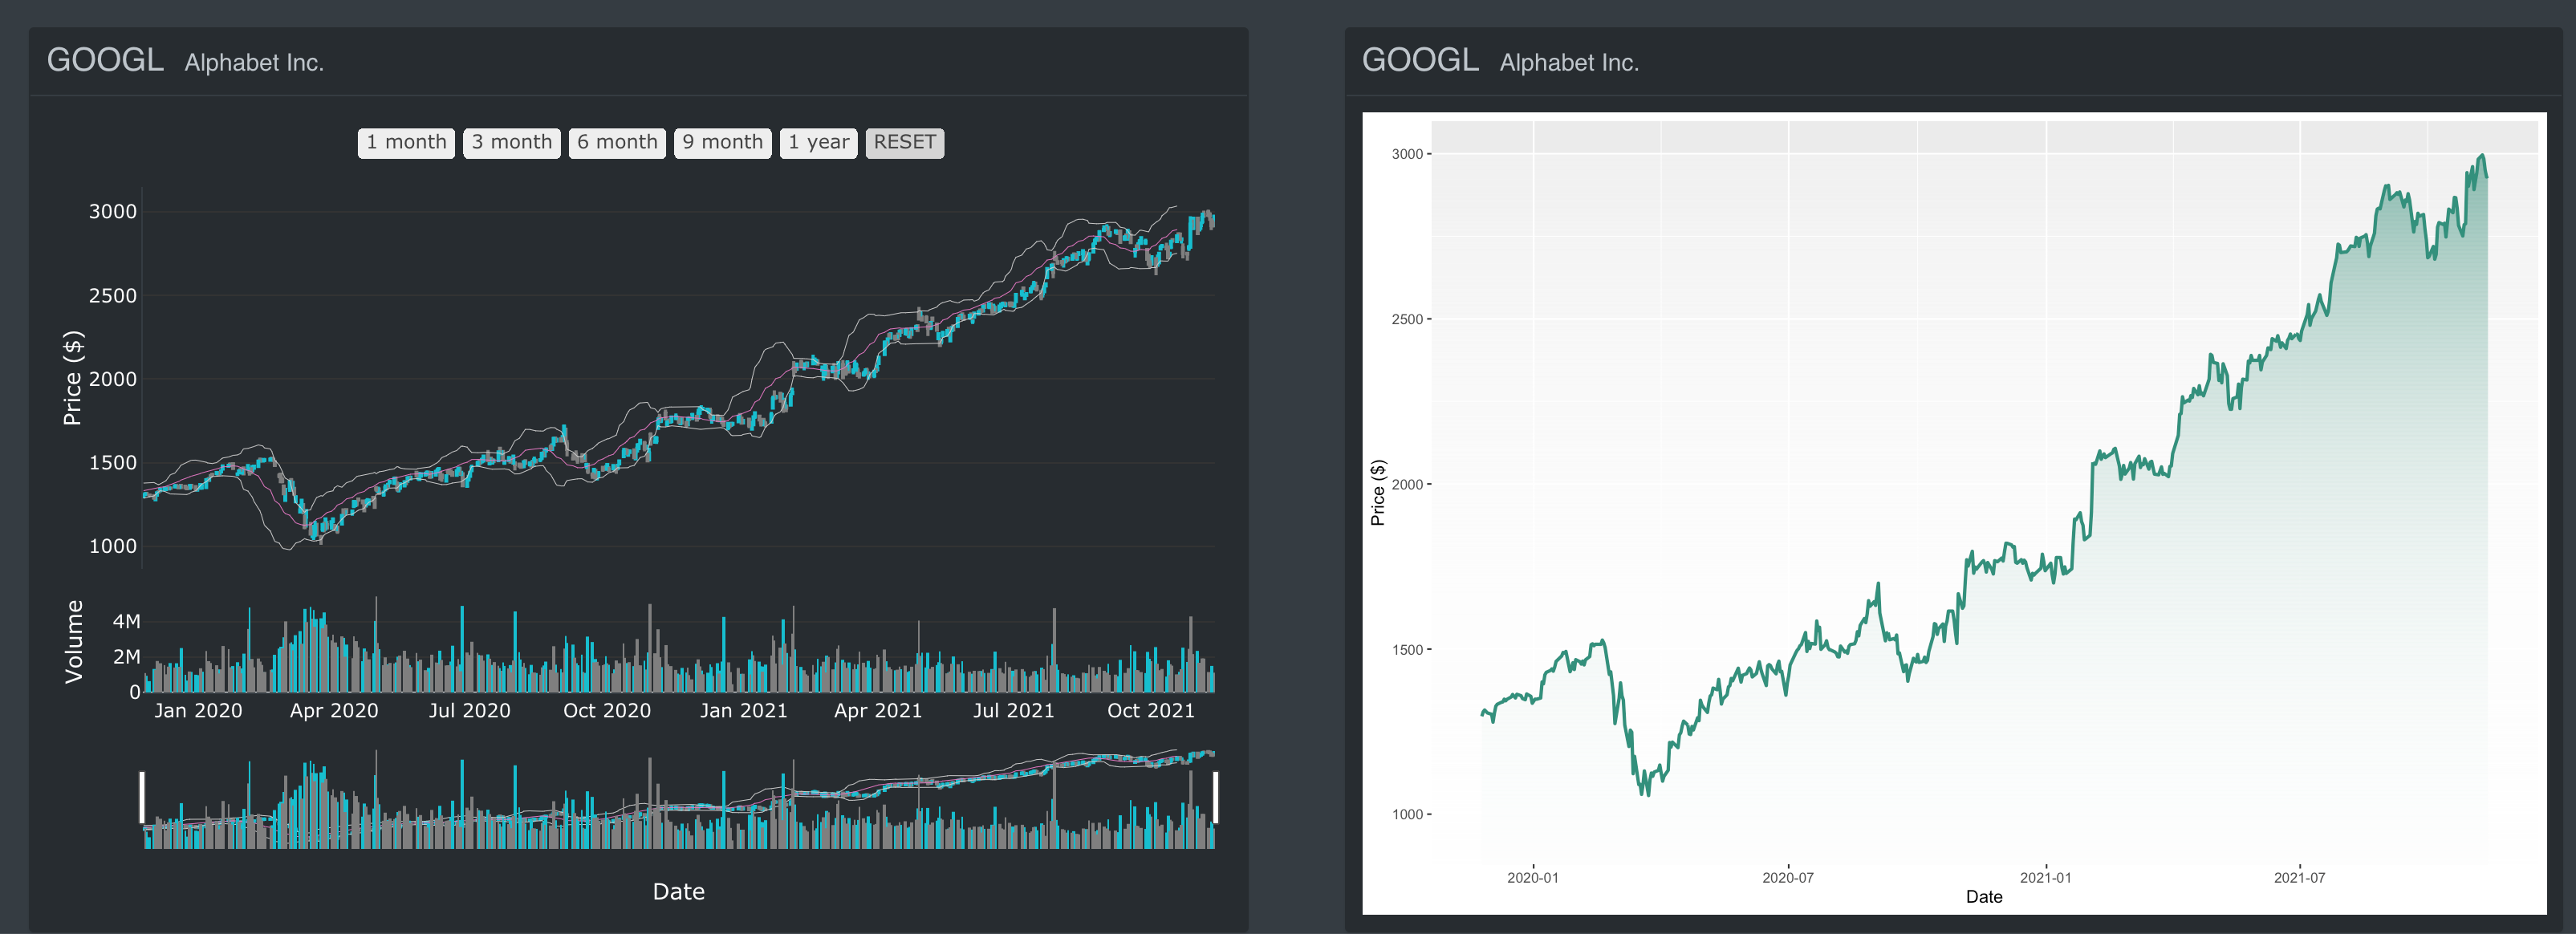Click the Jan 2020 x-axis tick label
Viewport: 2576px width, 934px height.
click(x=198, y=710)
